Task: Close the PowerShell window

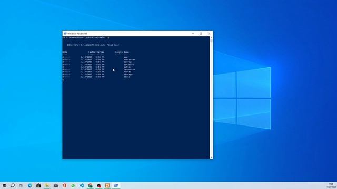Action: (209, 34)
